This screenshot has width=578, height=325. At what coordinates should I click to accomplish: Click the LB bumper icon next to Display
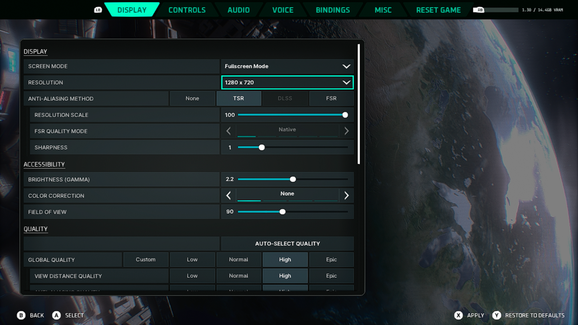(98, 10)
